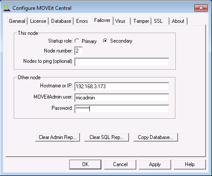Viewport: 212px width, 176px height.
Task: Go to the Database tab
Action: click(x=61, y=21)
